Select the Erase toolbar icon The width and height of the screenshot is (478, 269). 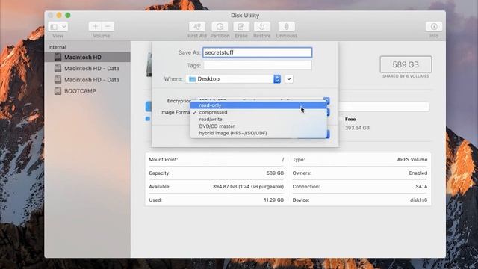241,27
